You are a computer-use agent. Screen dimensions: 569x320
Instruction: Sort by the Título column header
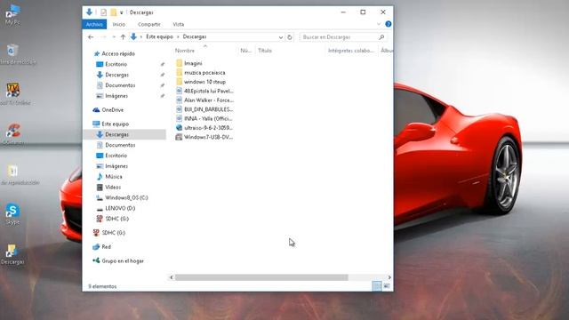click(265, 51)
